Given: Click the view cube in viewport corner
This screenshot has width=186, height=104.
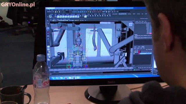Looking at the screenshot, I should [x=131, y=24].
